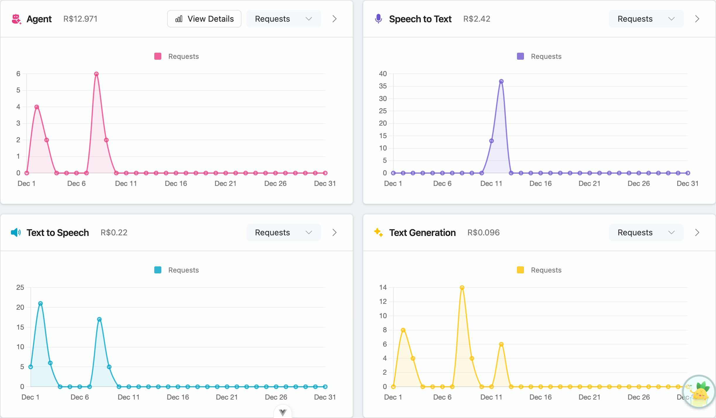Open Requests dropdown in Text Generation card
The width and height of the screenshot is (716, 418).
pos(646,232)
